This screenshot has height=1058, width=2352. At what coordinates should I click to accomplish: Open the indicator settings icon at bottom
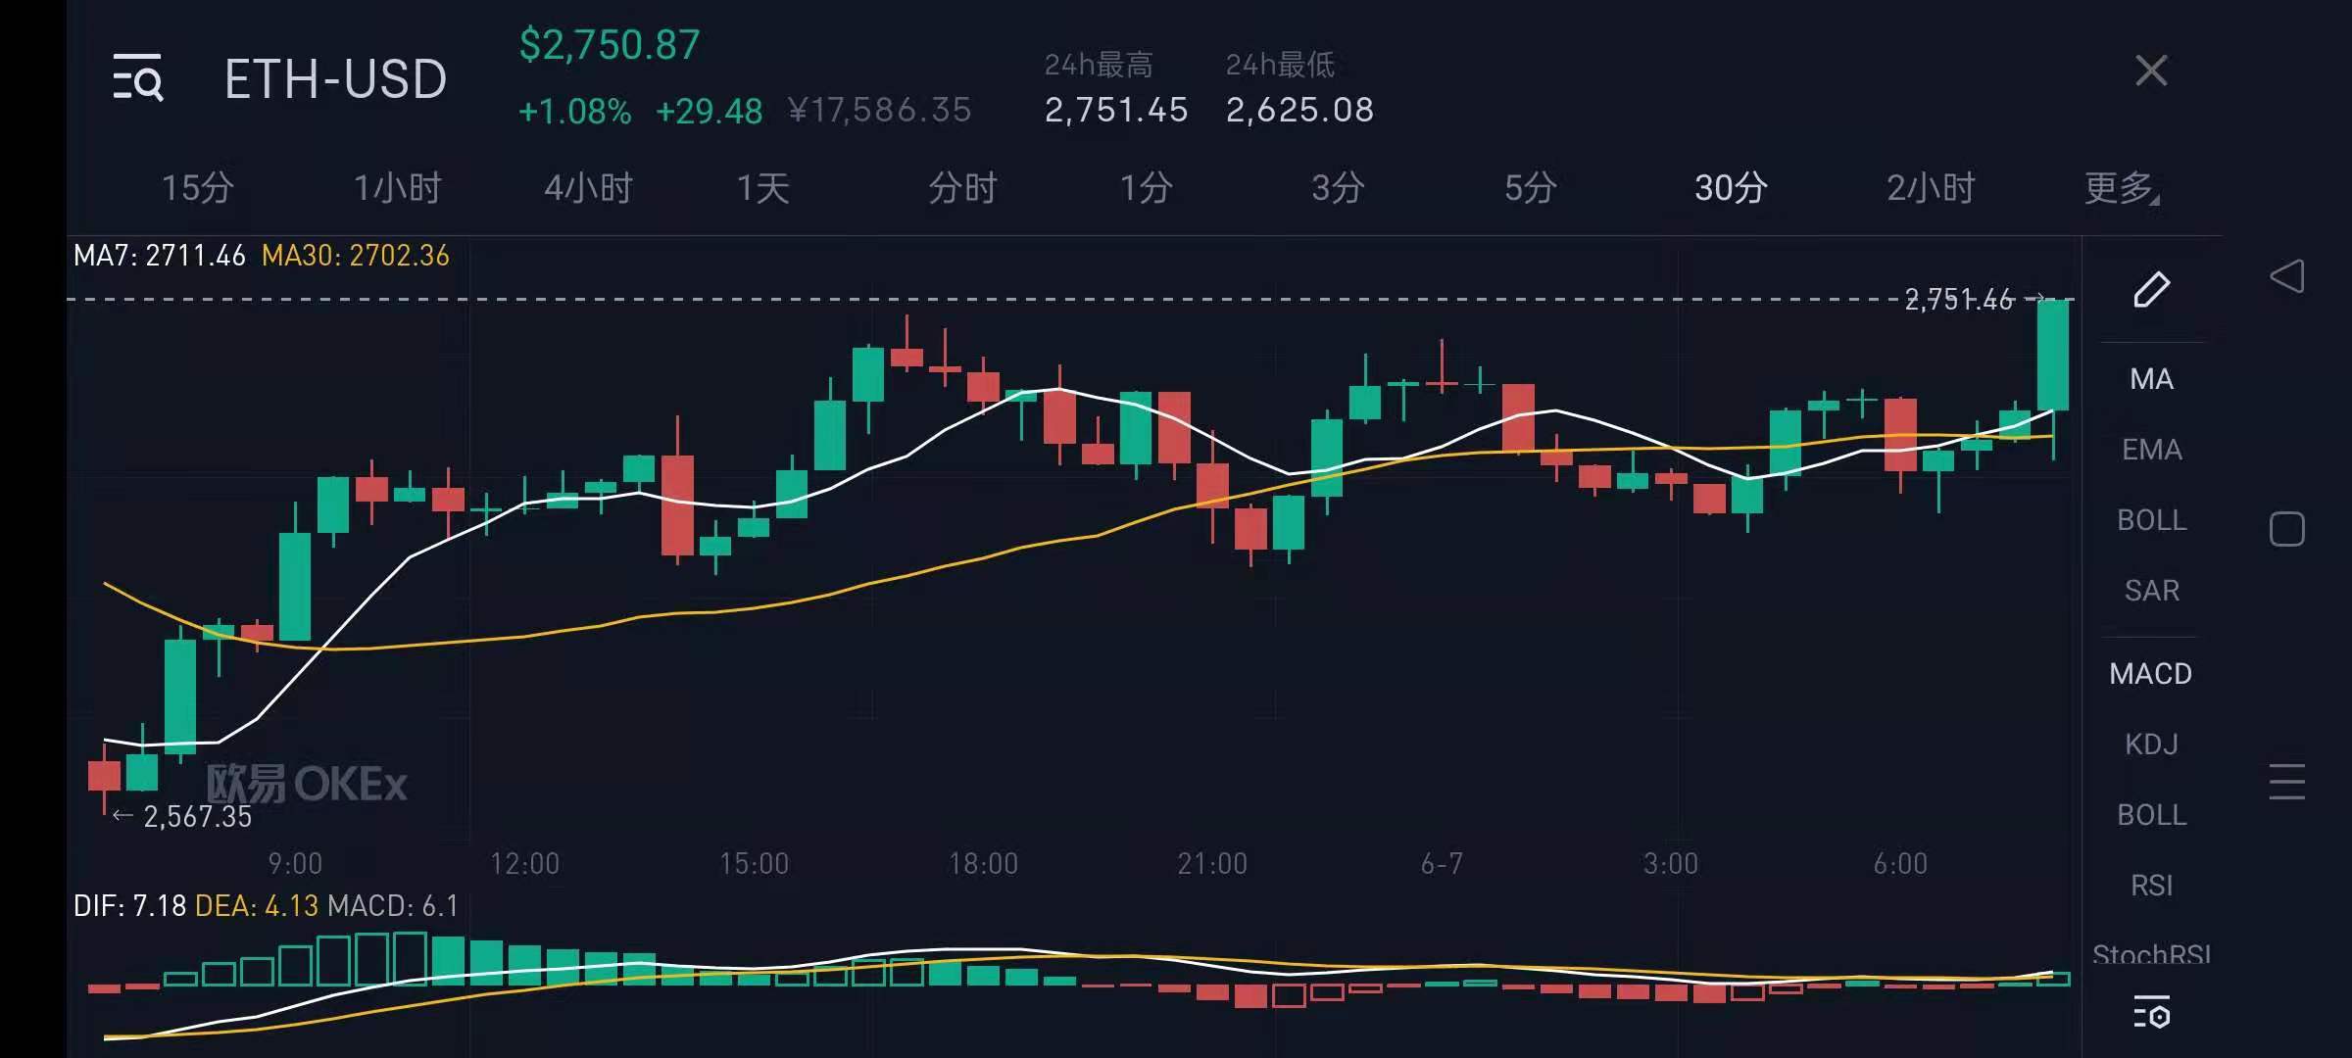[2151, 1013]
